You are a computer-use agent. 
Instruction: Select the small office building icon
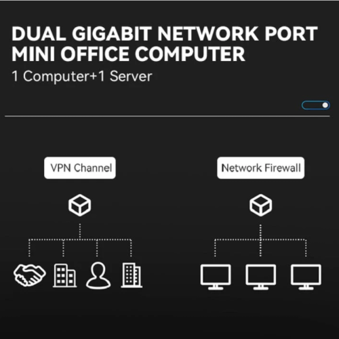[65, 275]
